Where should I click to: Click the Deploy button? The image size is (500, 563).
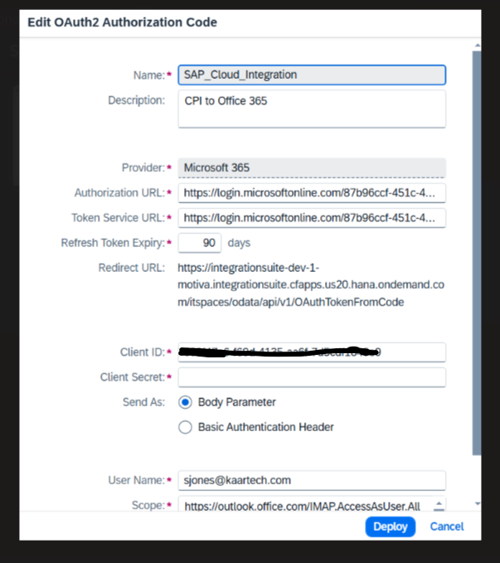[391, 527]
